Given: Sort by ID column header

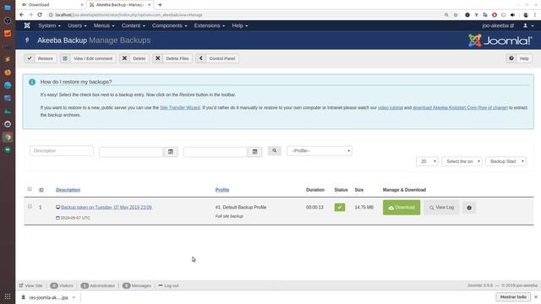Looking at the screenshot, I should (x=41, y=190).
